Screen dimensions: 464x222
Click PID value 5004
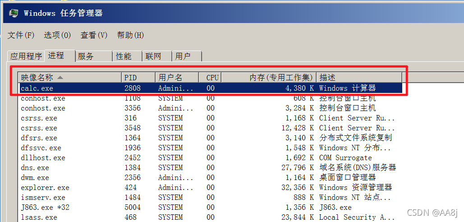132,208
